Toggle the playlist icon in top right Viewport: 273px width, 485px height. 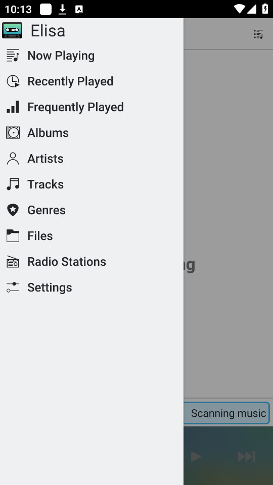coord(258,34)
